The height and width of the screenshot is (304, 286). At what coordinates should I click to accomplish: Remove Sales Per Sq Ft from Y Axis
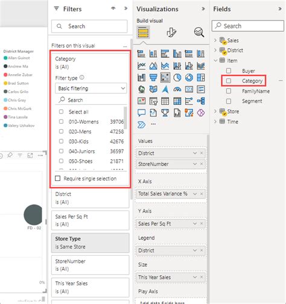202,224
